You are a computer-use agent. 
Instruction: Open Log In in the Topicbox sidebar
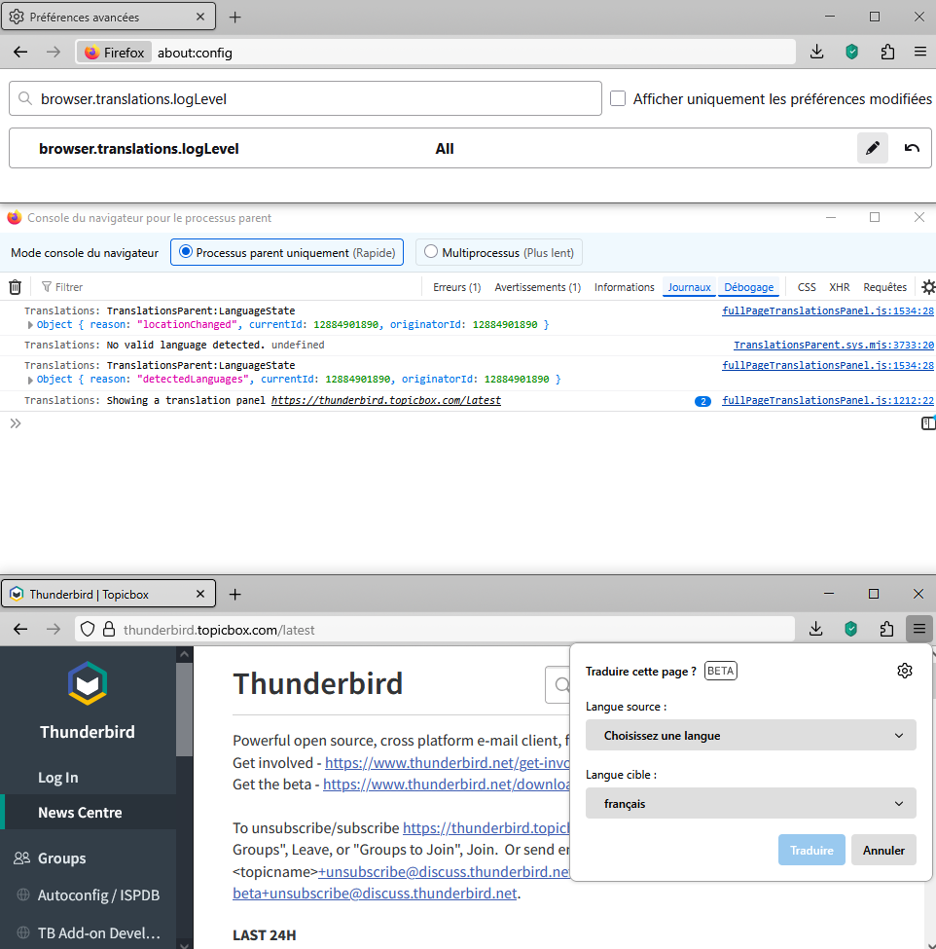[58, 777]
